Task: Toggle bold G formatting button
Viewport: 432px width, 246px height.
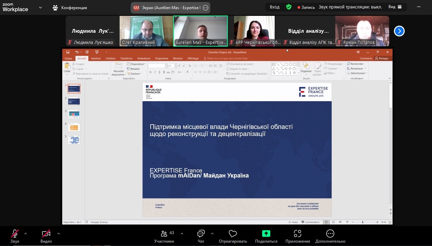Action: [x=150, y=72]
